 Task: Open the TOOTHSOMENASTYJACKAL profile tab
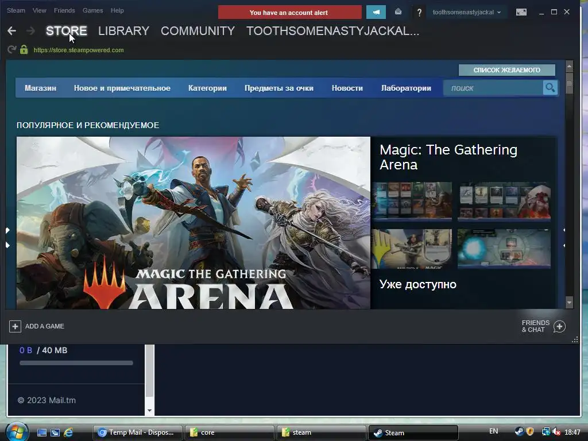pos(332,31)
